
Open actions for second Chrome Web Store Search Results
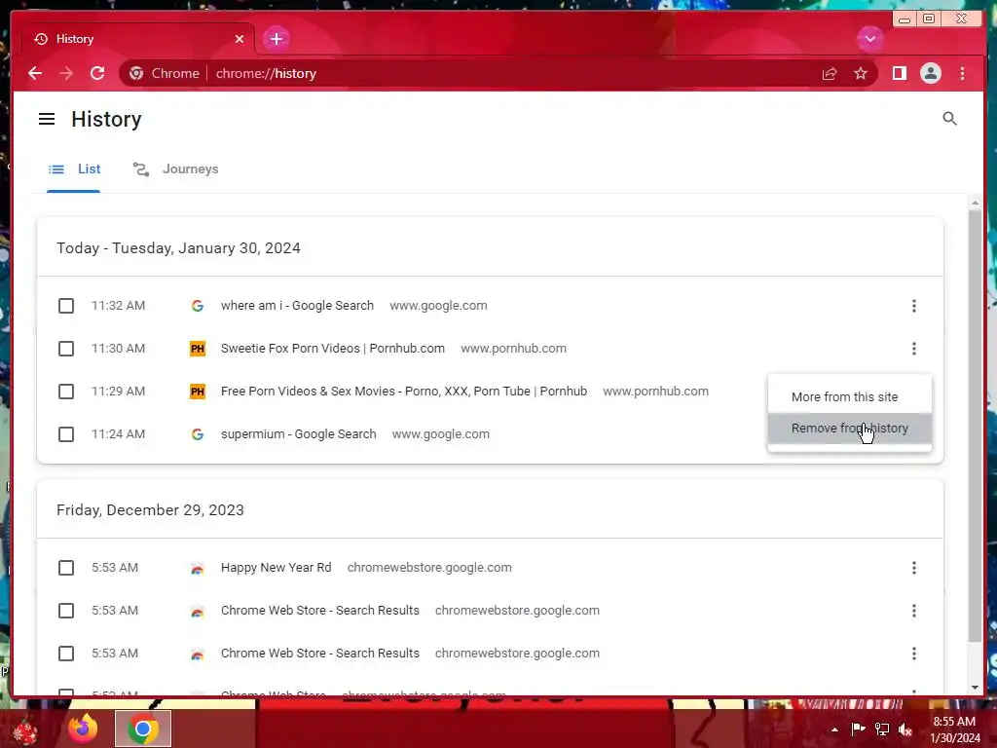(x=913, y=654)
